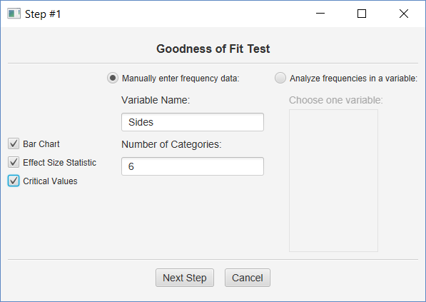Click the Variable Name: label
Image resolution: width=426 pixels, height=302 pixels.
click(156, 100)
